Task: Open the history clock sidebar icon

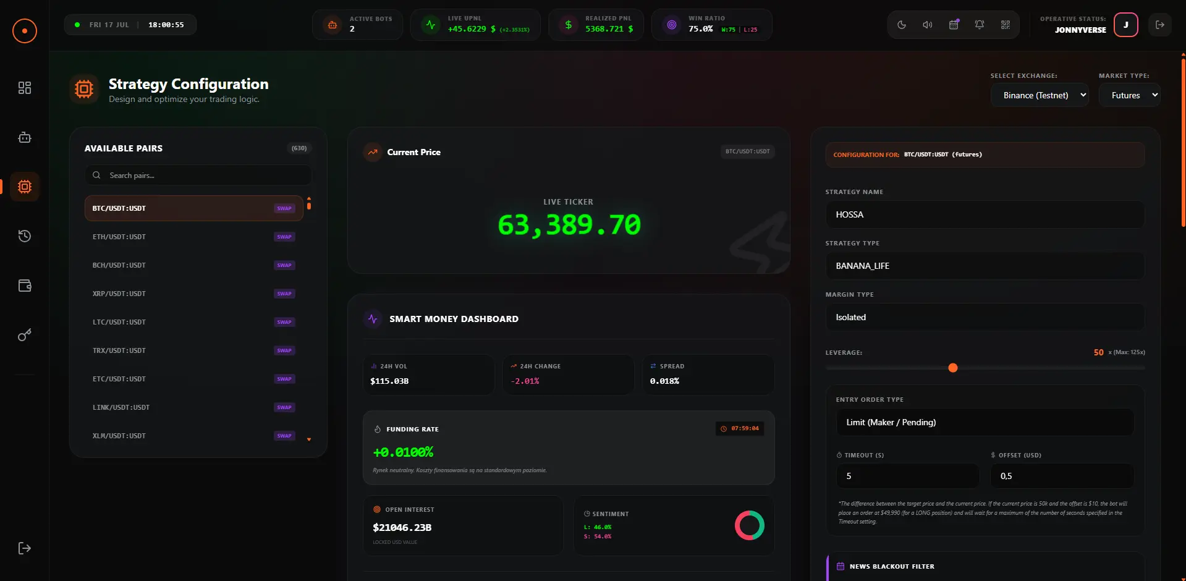Action: [25, 236]
